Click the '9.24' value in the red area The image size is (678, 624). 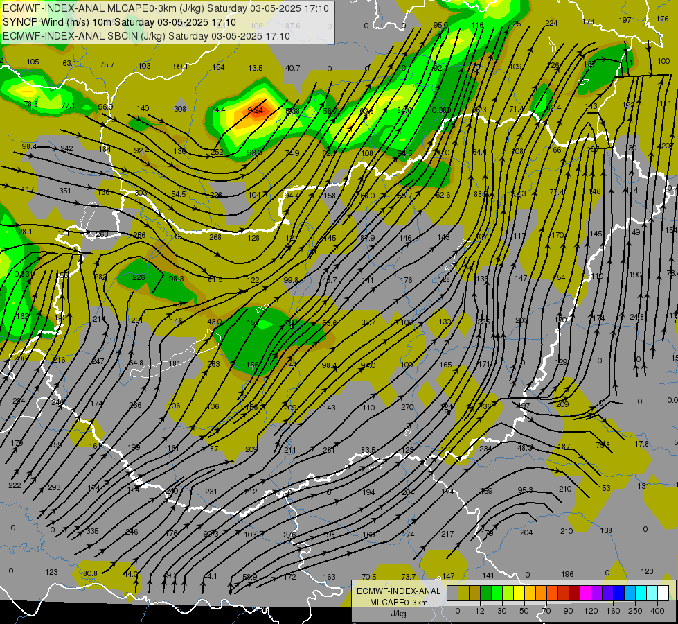255,110
